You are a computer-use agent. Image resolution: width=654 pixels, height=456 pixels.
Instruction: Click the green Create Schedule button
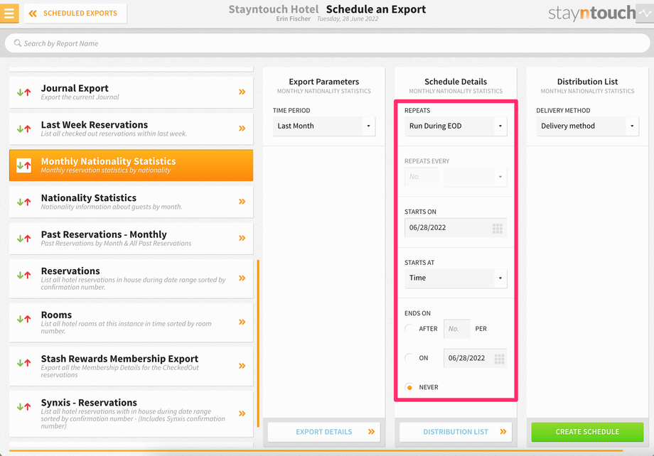587,432
